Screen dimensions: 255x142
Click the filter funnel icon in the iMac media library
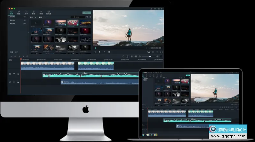click(87, 17)
